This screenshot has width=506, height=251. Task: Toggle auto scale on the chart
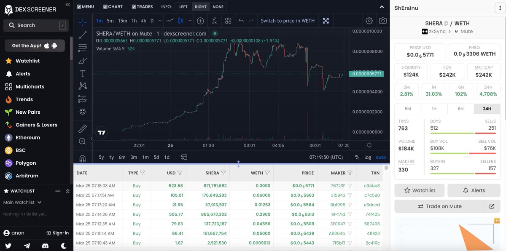(x=381, y=157)
